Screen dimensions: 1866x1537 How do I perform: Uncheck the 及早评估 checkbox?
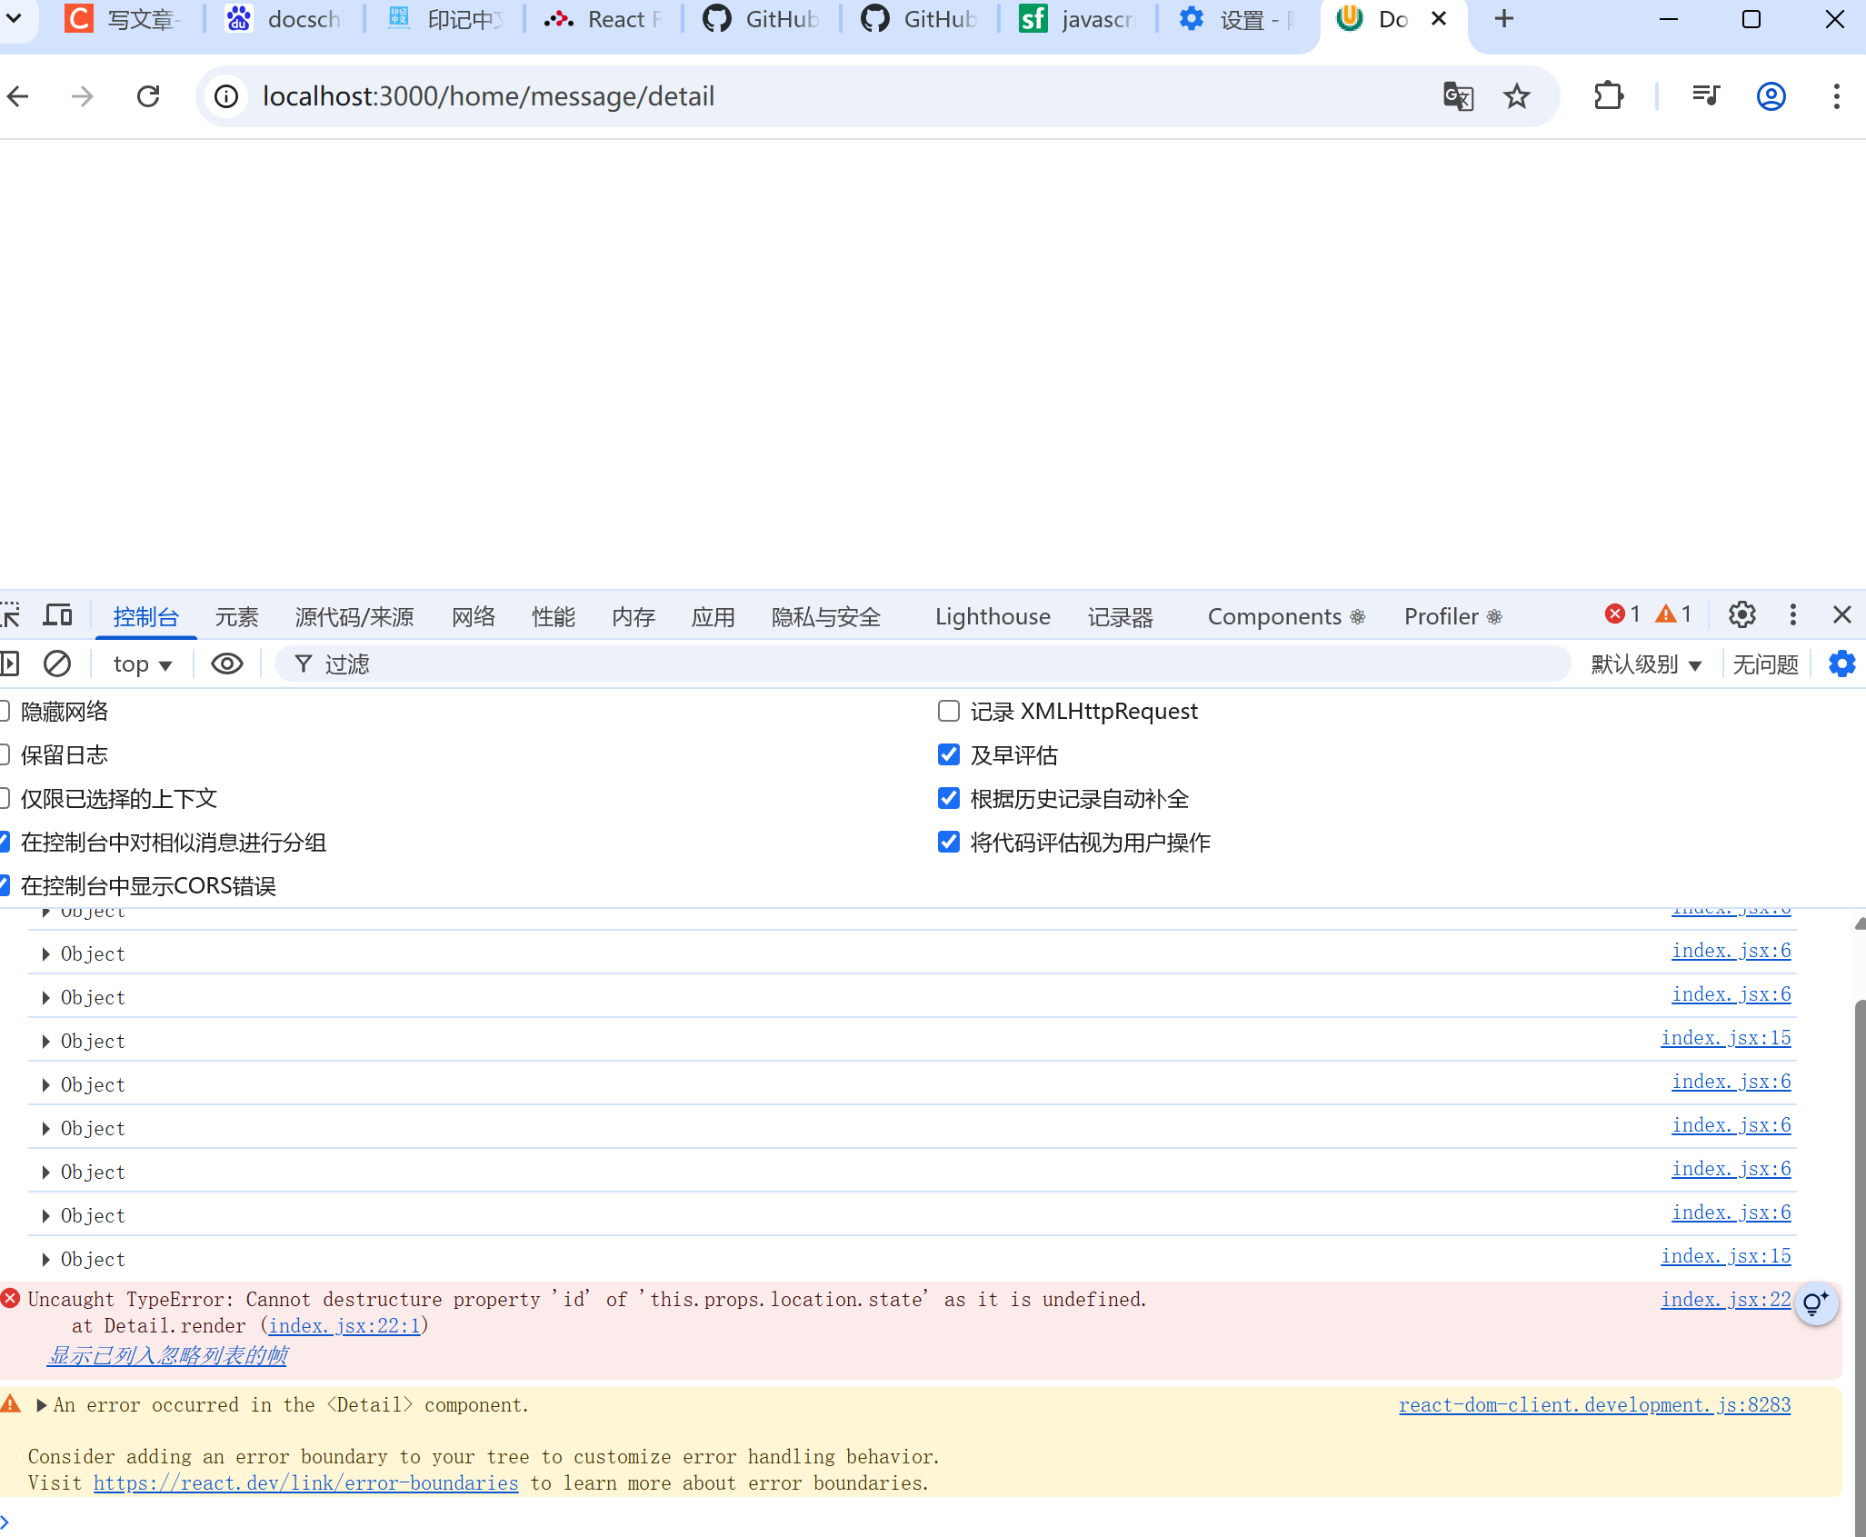pos(948,754)
